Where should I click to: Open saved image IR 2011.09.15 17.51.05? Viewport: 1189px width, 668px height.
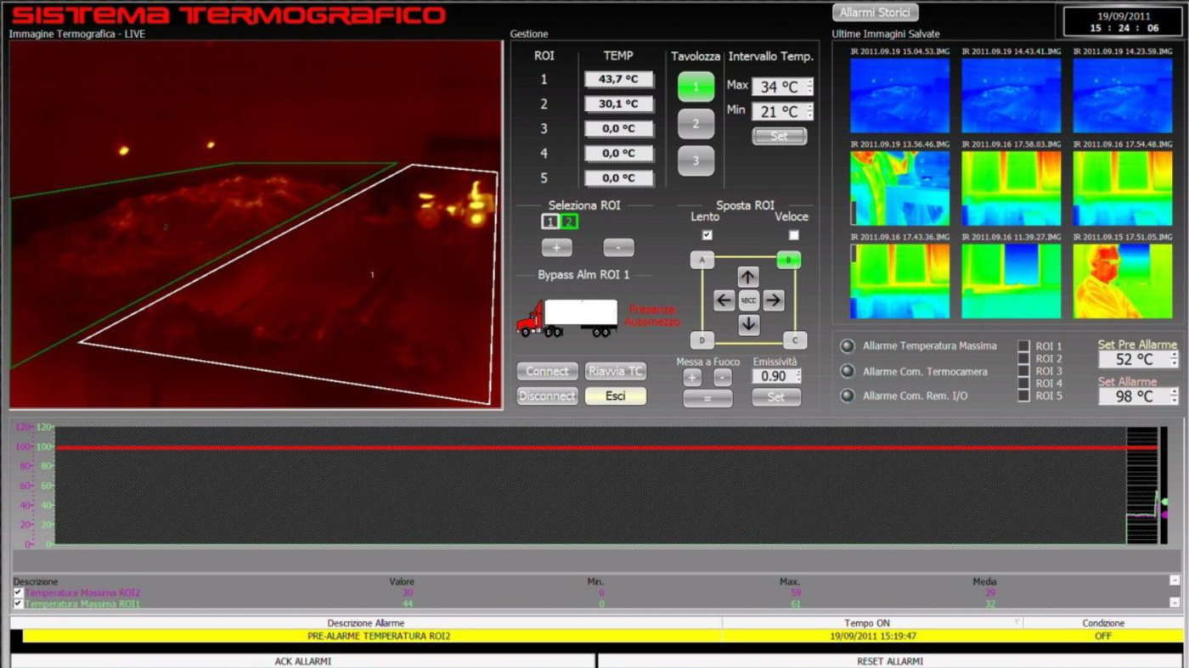[x=1123, y=281]
